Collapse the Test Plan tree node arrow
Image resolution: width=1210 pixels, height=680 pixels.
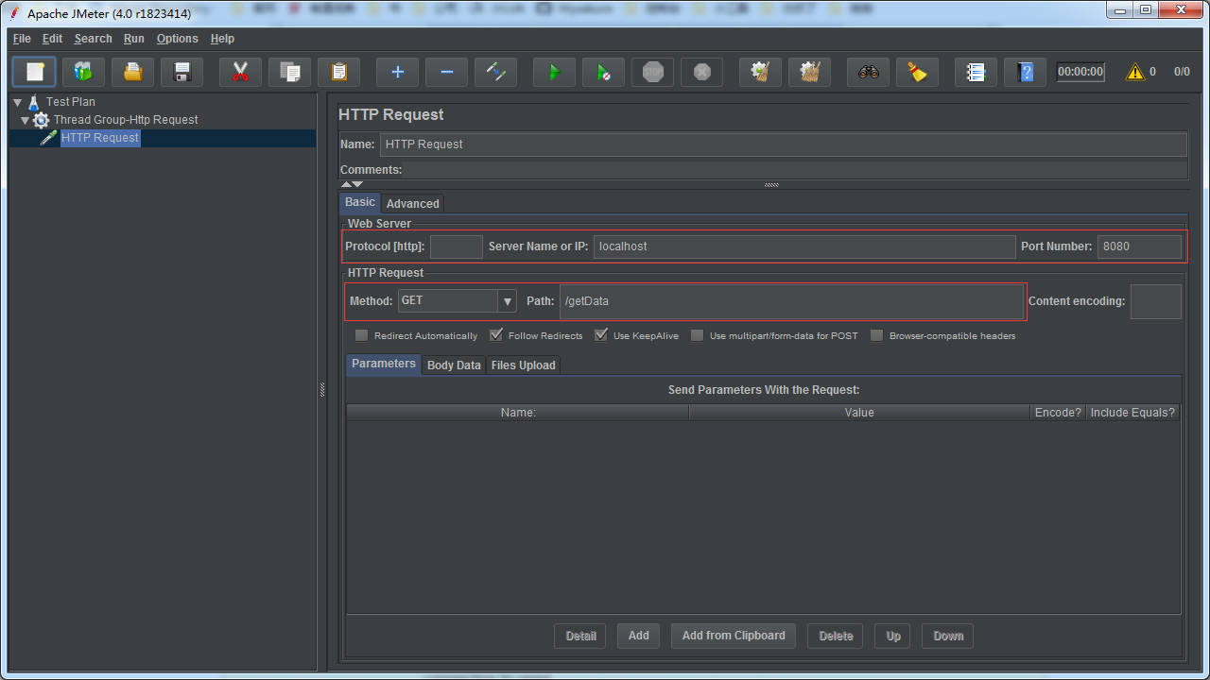click(x=17, y=102)
